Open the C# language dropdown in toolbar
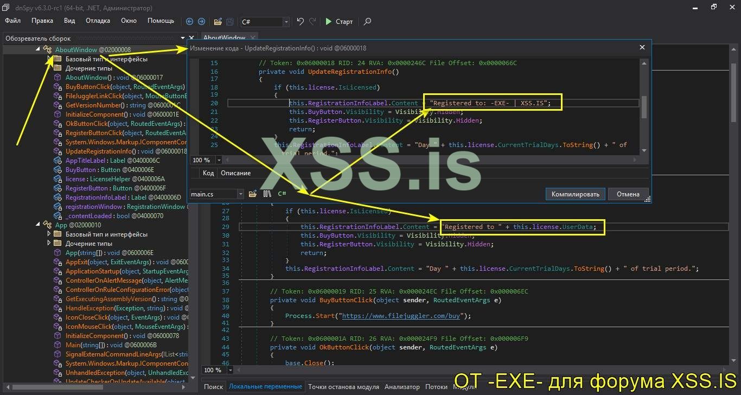This screenshot has height=395, width=741. point(286,22)
